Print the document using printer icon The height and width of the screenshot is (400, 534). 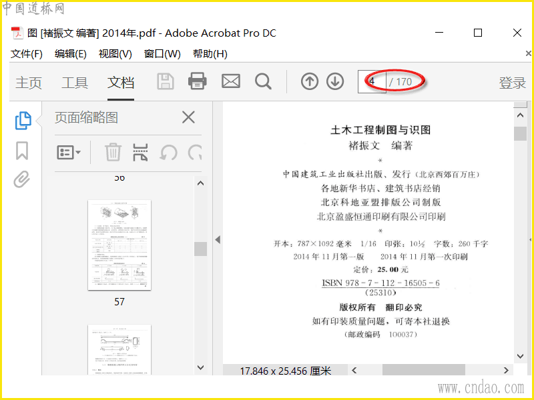click(197, 81)
